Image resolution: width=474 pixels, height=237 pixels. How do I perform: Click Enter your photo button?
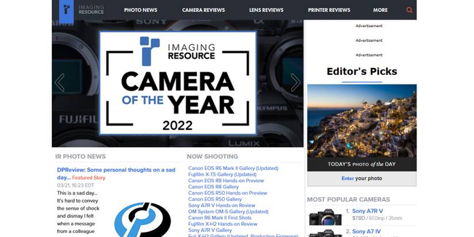pos(362,178)
